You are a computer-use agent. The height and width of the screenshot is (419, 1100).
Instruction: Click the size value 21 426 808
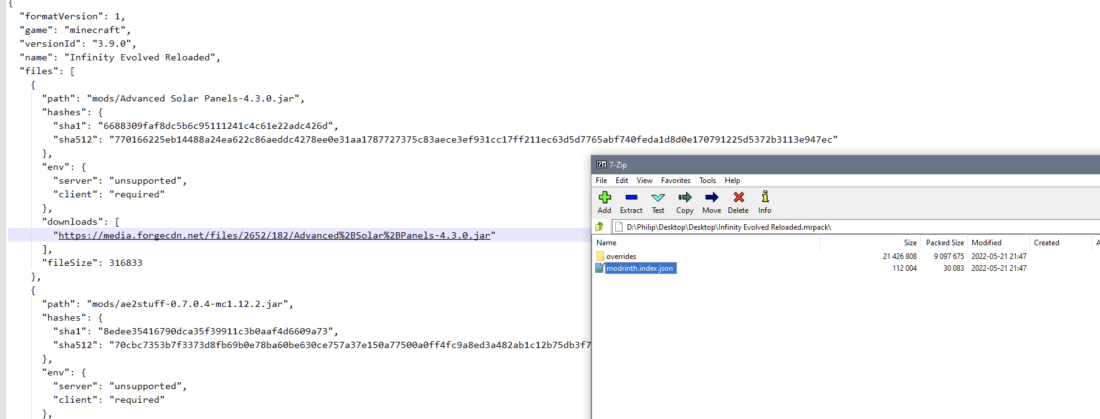point(899,256)
